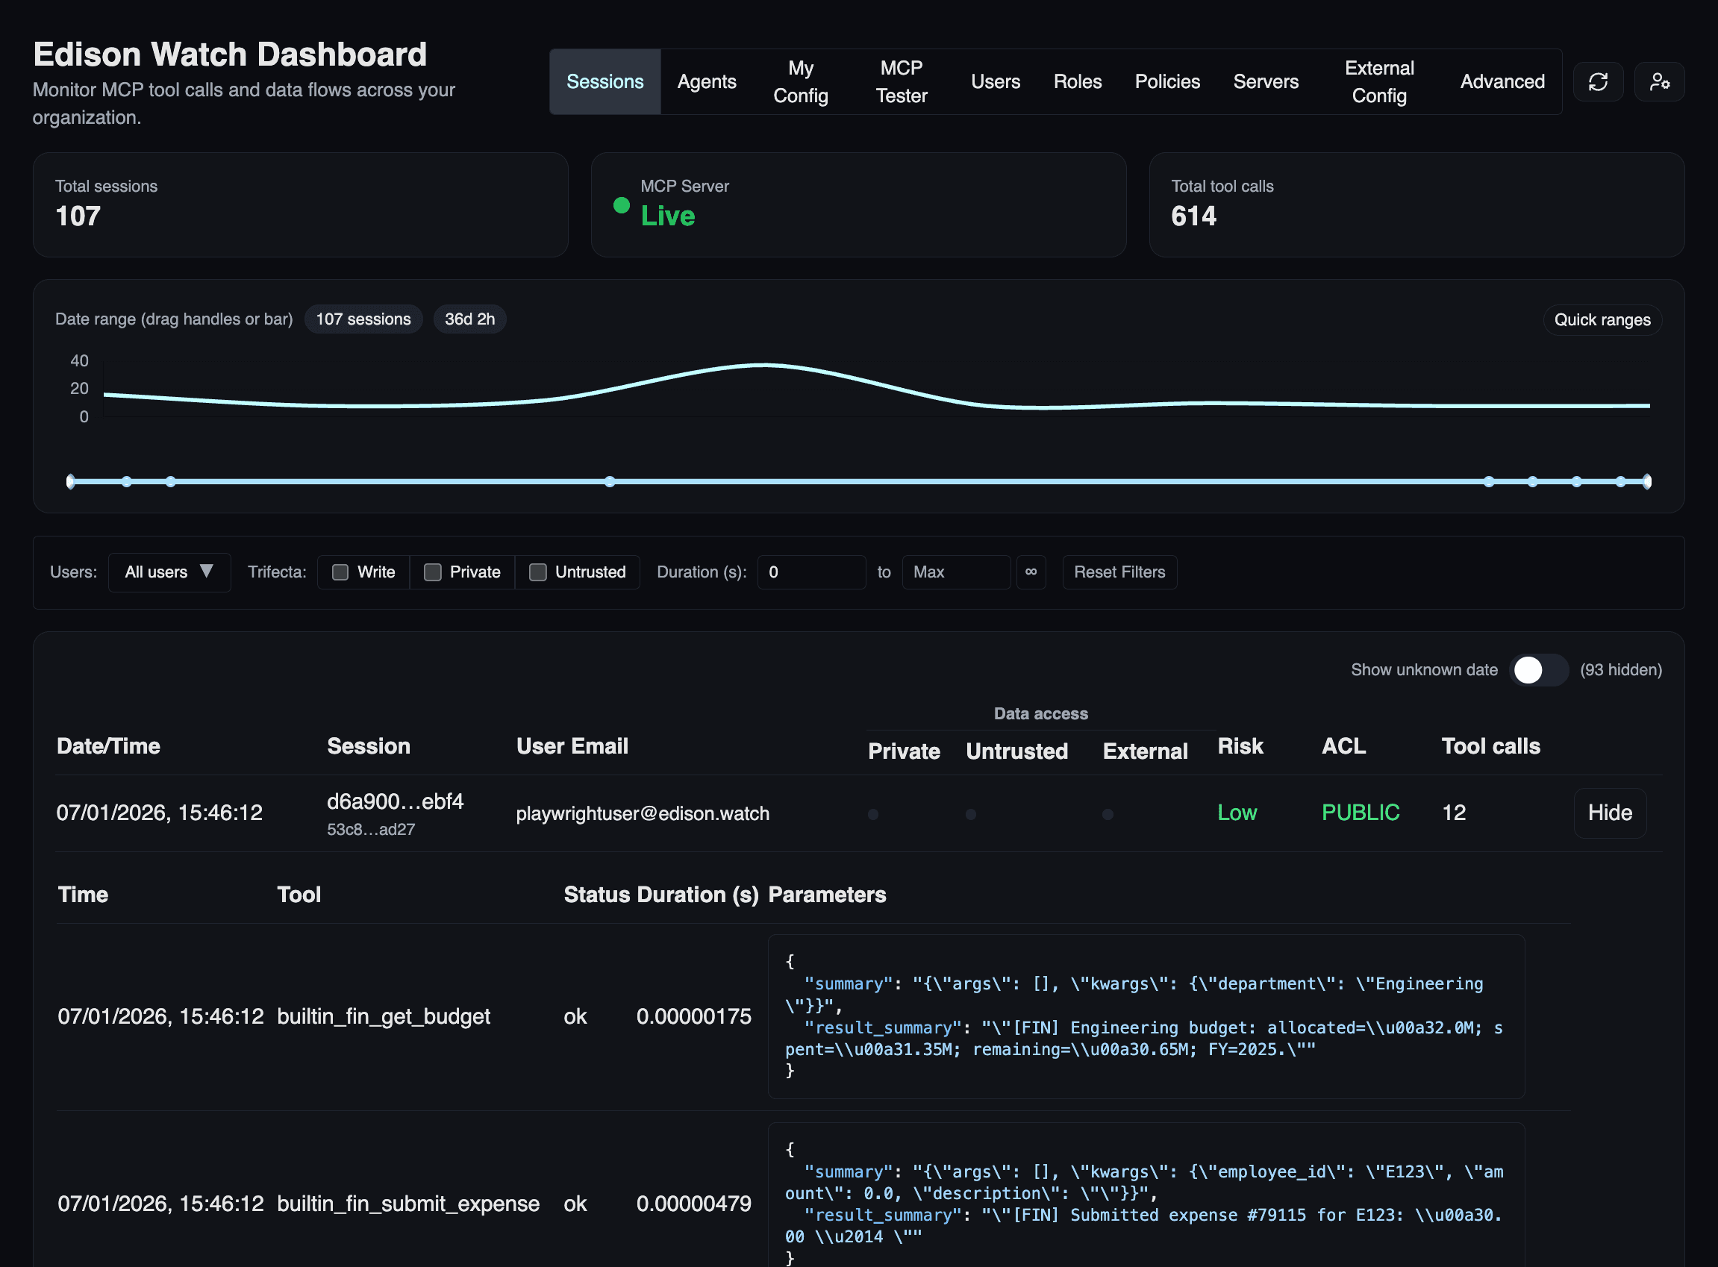This screenshot has width=1718, height=1267.
Task: Open the Policies tab
Action: pos(1166,82)
